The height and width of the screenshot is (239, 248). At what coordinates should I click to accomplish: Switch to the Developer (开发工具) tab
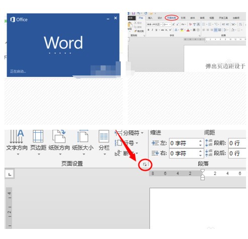point(223,18)
